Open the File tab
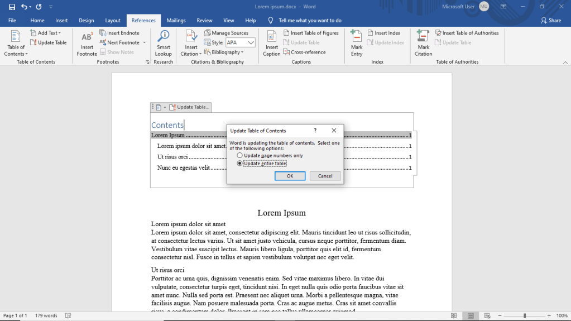 pyautogui.click(x=12, y=21)
